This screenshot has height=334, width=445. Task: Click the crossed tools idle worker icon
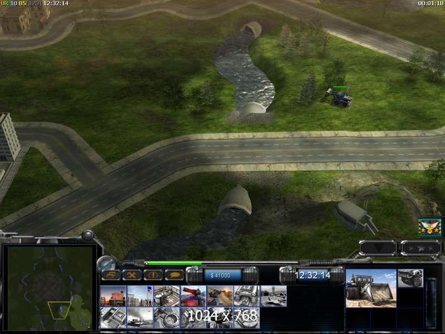click(132, 275)
